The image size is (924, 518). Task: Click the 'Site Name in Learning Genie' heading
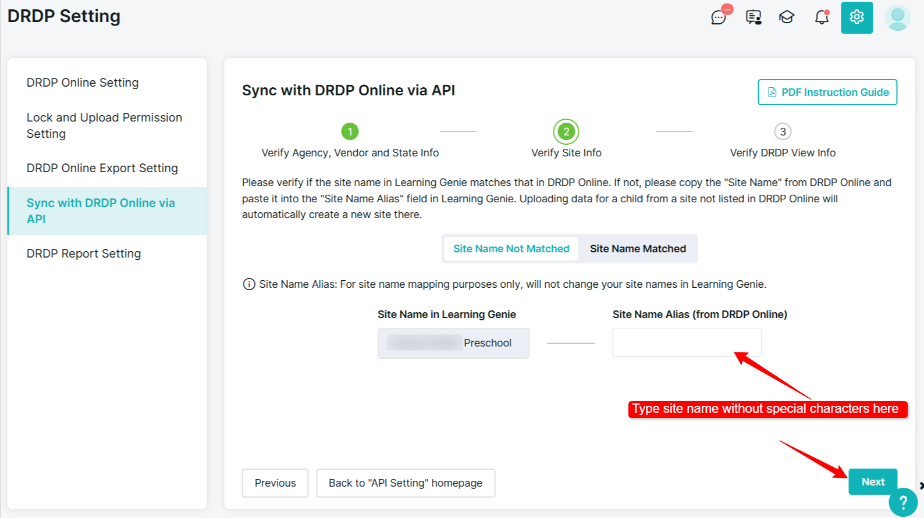pos(447,315)
